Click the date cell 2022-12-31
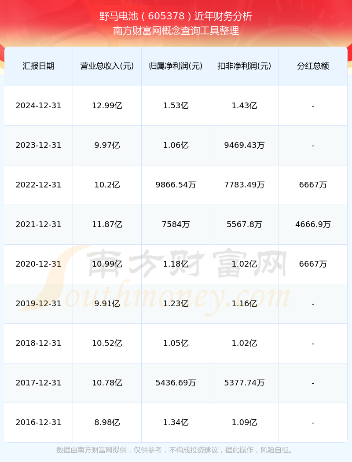 pos(39,185)
